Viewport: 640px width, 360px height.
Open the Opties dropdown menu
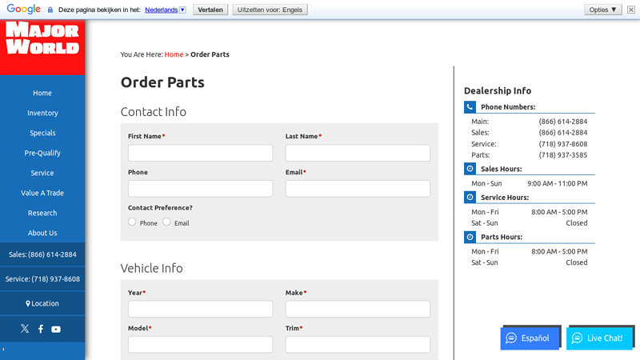(603, 10)
